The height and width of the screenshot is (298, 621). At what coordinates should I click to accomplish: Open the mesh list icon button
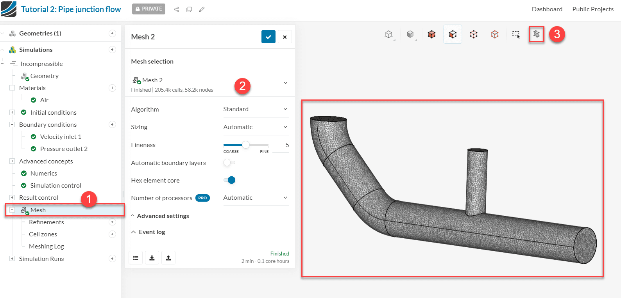click(x=136, y=258)
